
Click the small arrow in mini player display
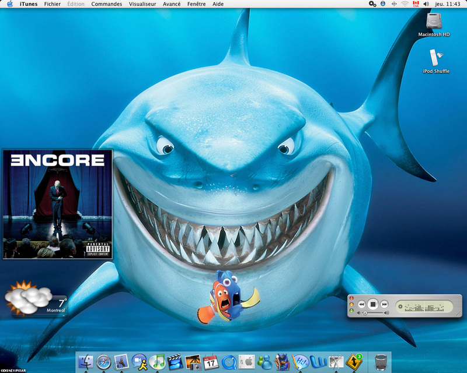pyautogui.click(x=400, y=307)
